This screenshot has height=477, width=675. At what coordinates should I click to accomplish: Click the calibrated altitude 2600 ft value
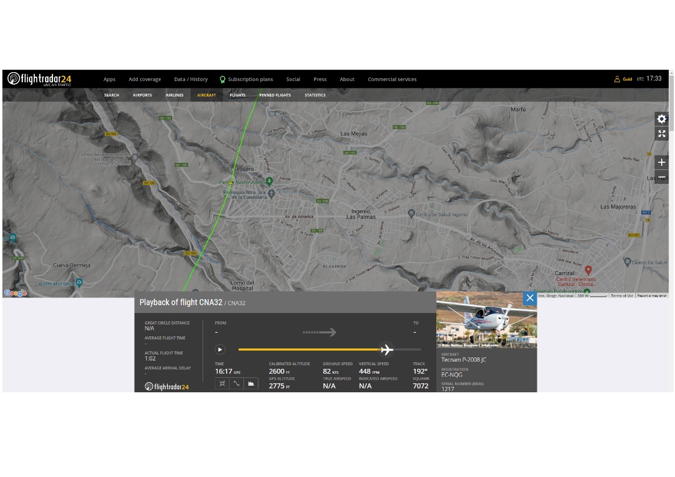pyautogui.click(x=279, y=371)
